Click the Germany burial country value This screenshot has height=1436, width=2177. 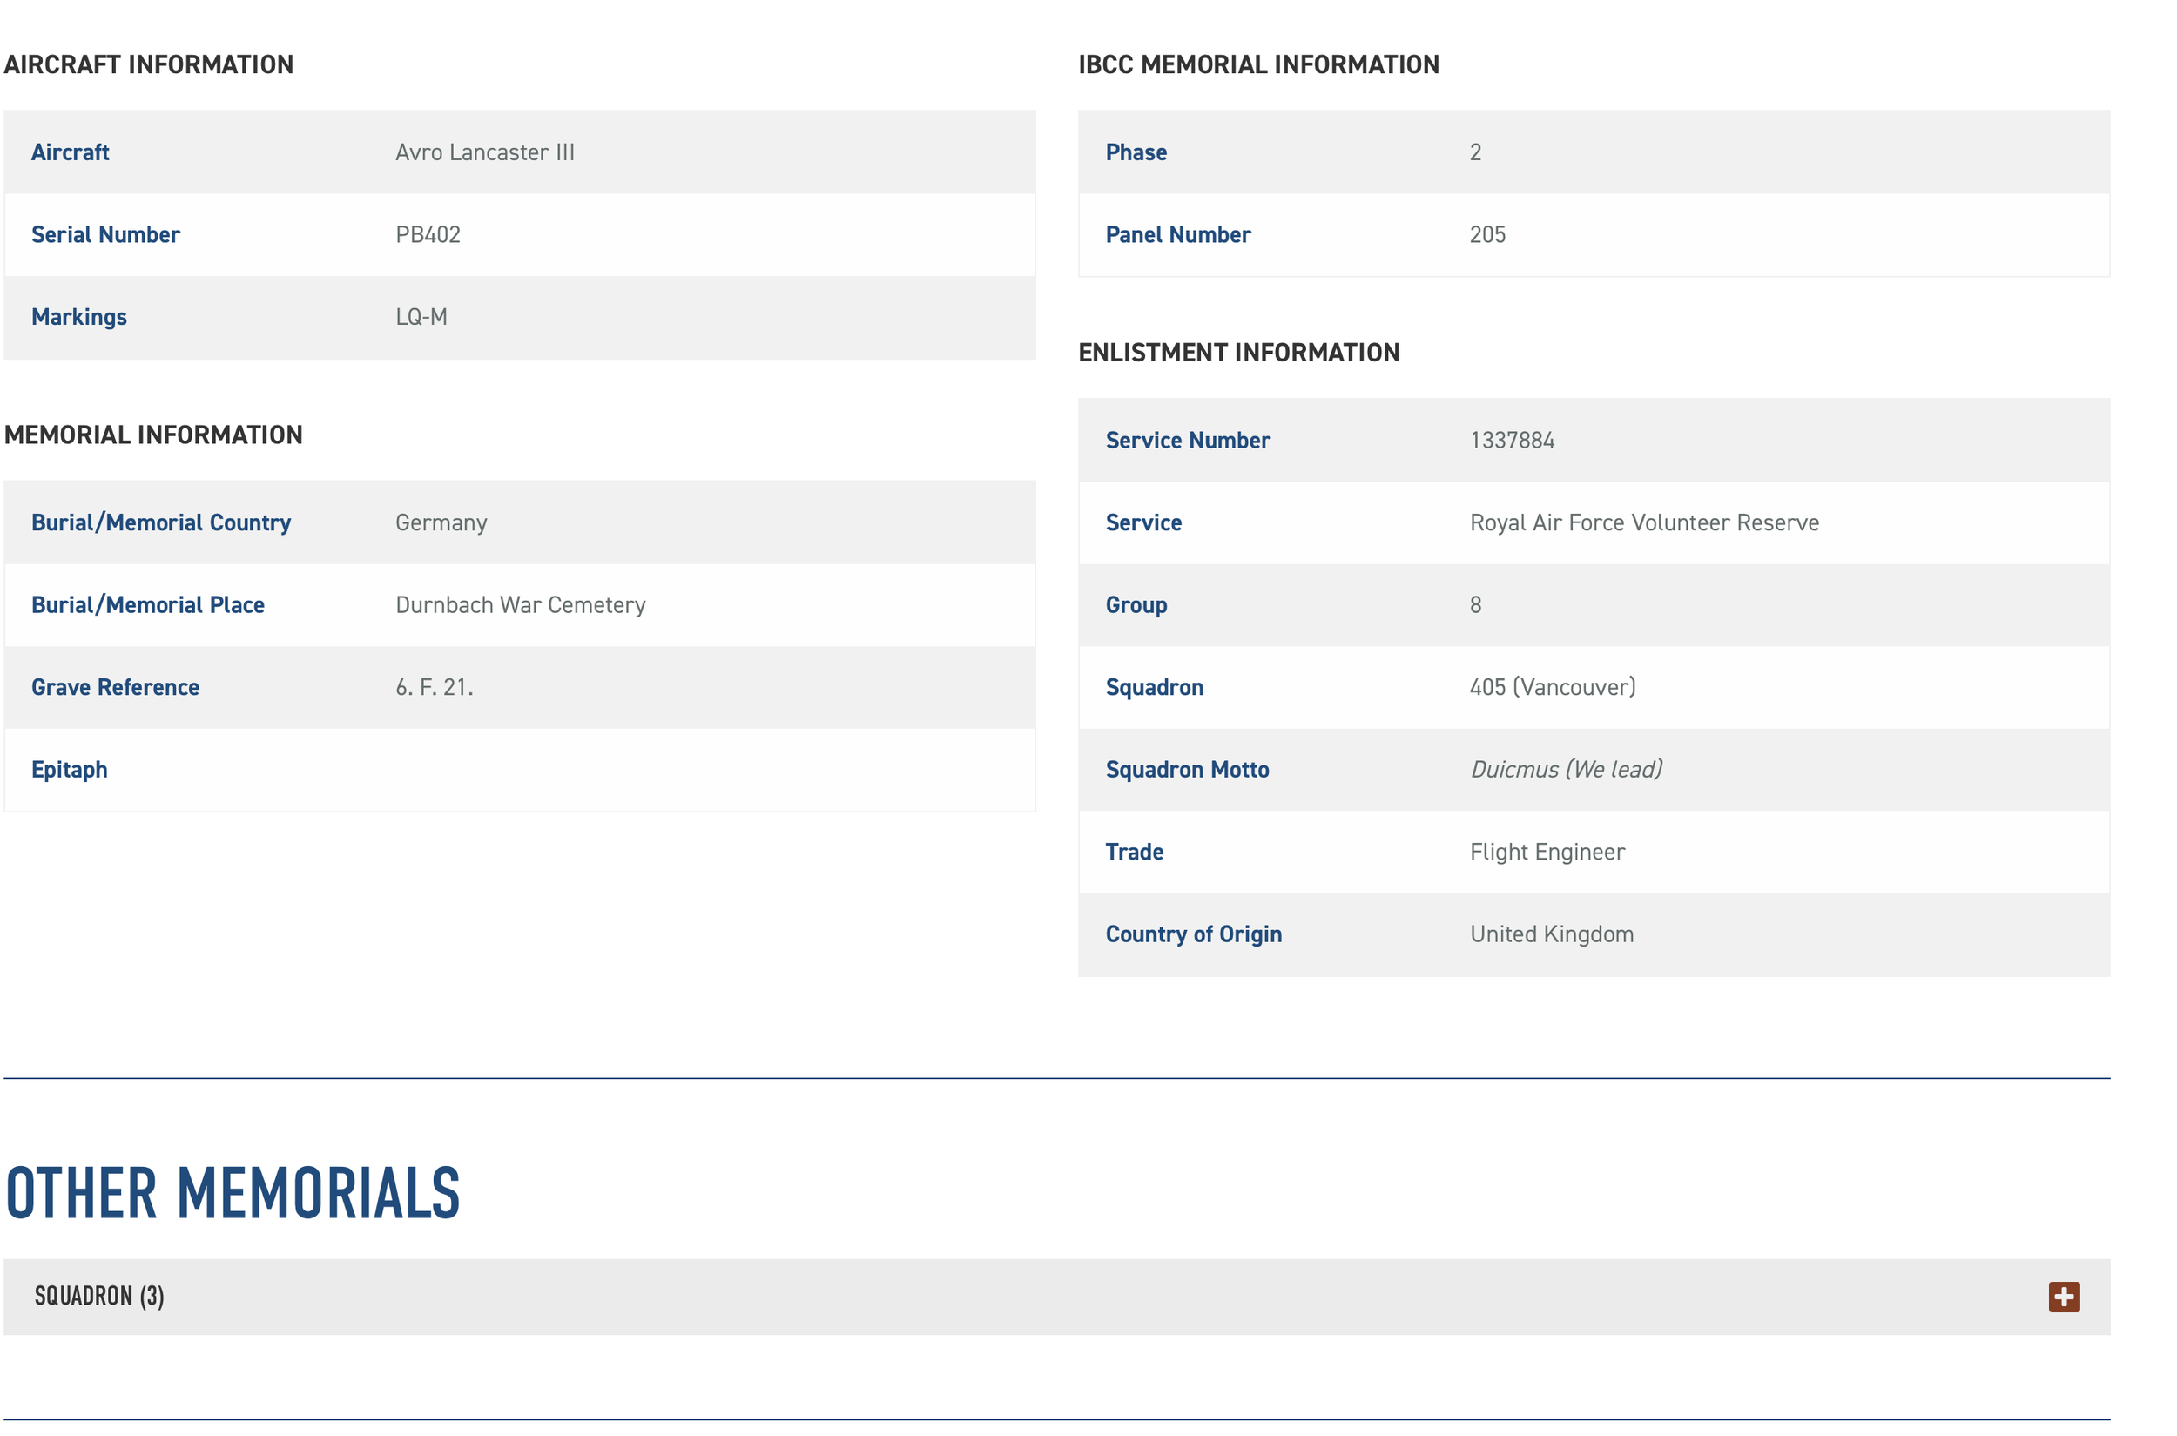tap(441, 522)
